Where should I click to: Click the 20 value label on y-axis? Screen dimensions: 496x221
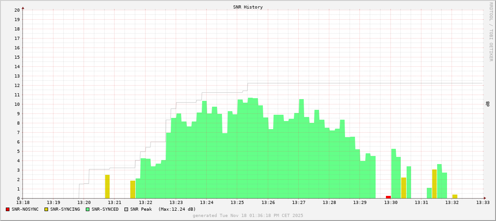17,10
